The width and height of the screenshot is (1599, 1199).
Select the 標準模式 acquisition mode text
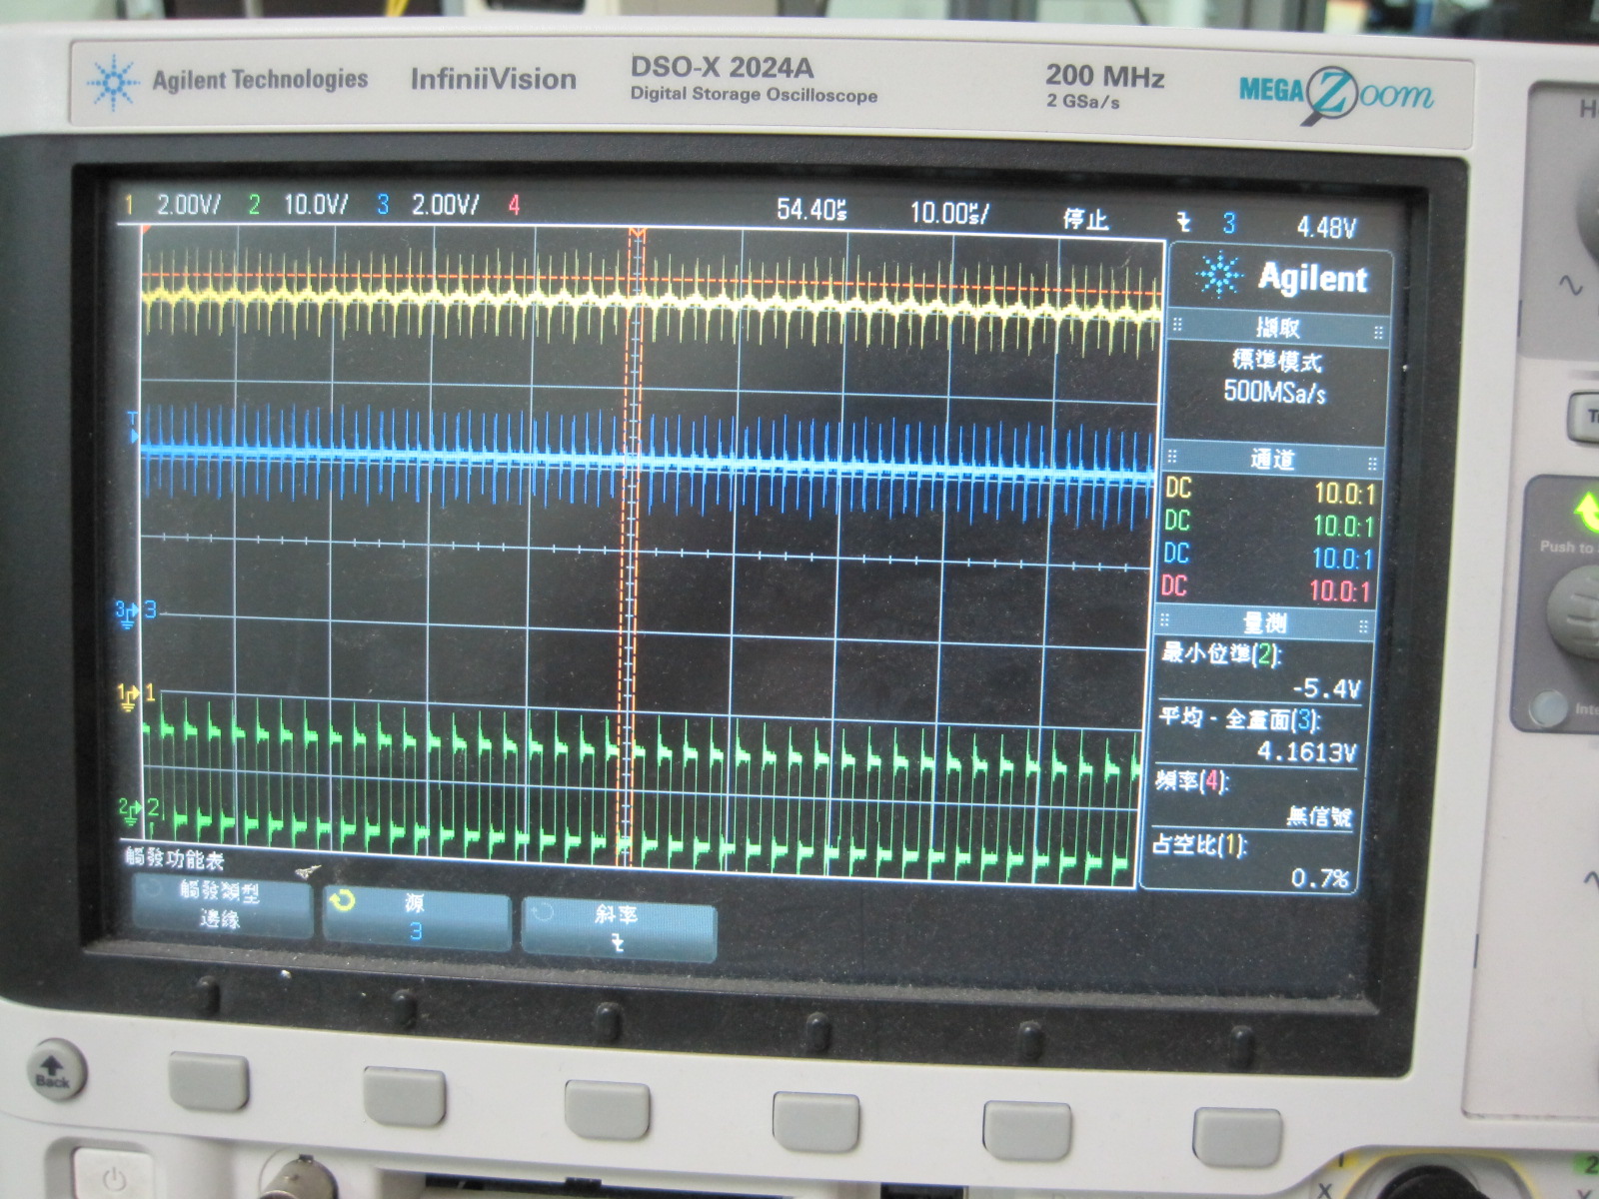[1277, 361]
